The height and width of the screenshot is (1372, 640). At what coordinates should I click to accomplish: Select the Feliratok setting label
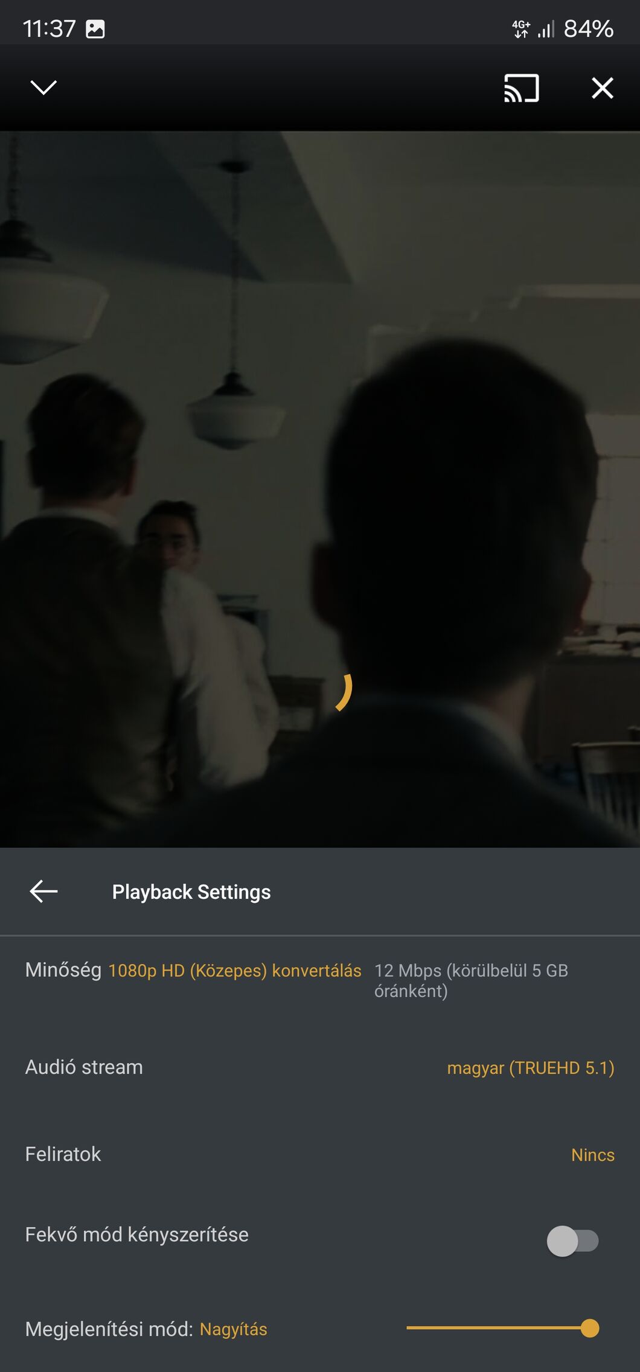coord(63,1154)
